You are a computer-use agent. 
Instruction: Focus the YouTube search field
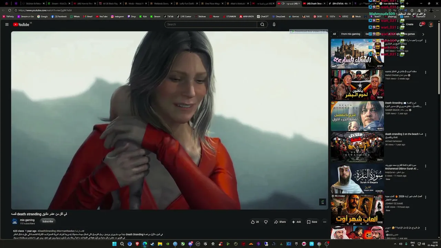click(211, 24)
